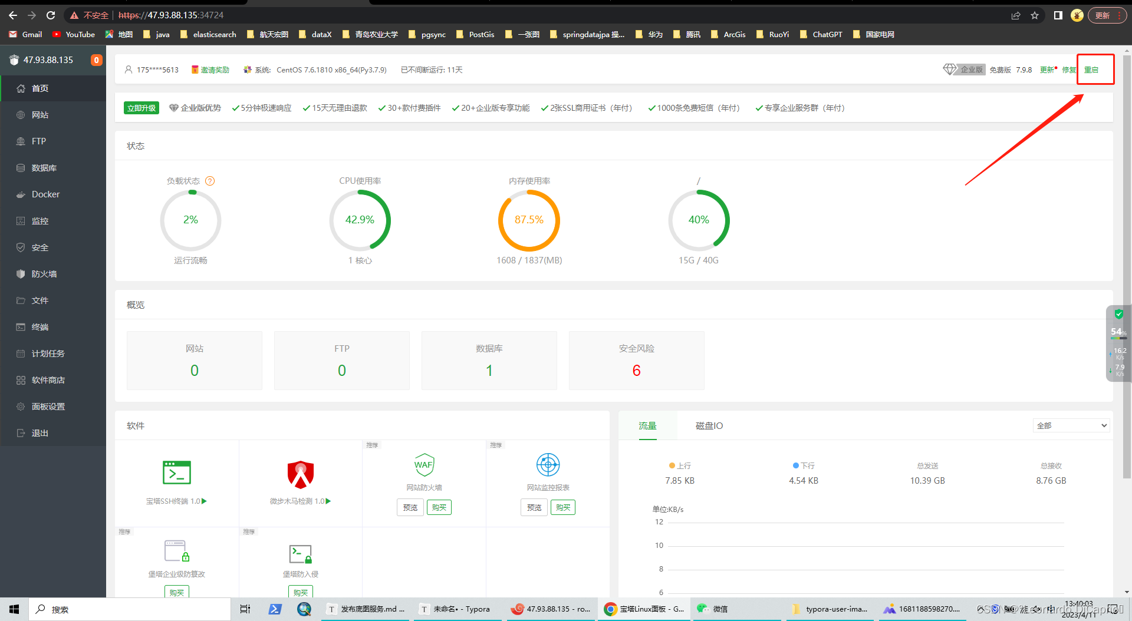Viewport: 1132px width, 621px height.
Task: Click the 负载状态 question mark help icon
Action: coord(210,181)
